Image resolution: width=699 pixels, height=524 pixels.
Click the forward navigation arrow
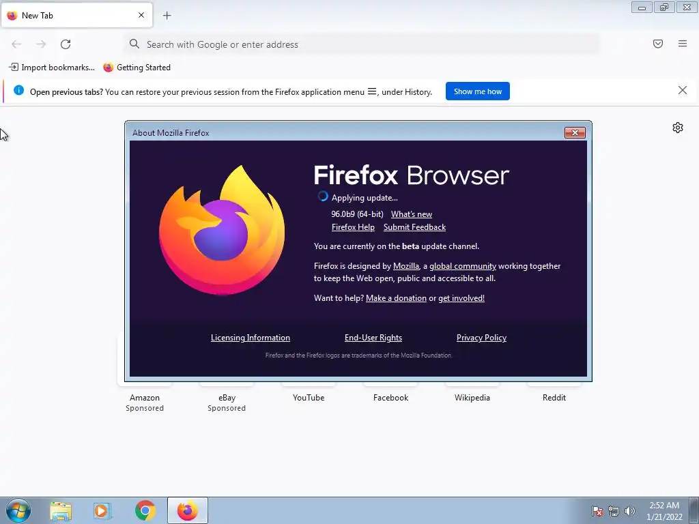[x=41, y=44]
